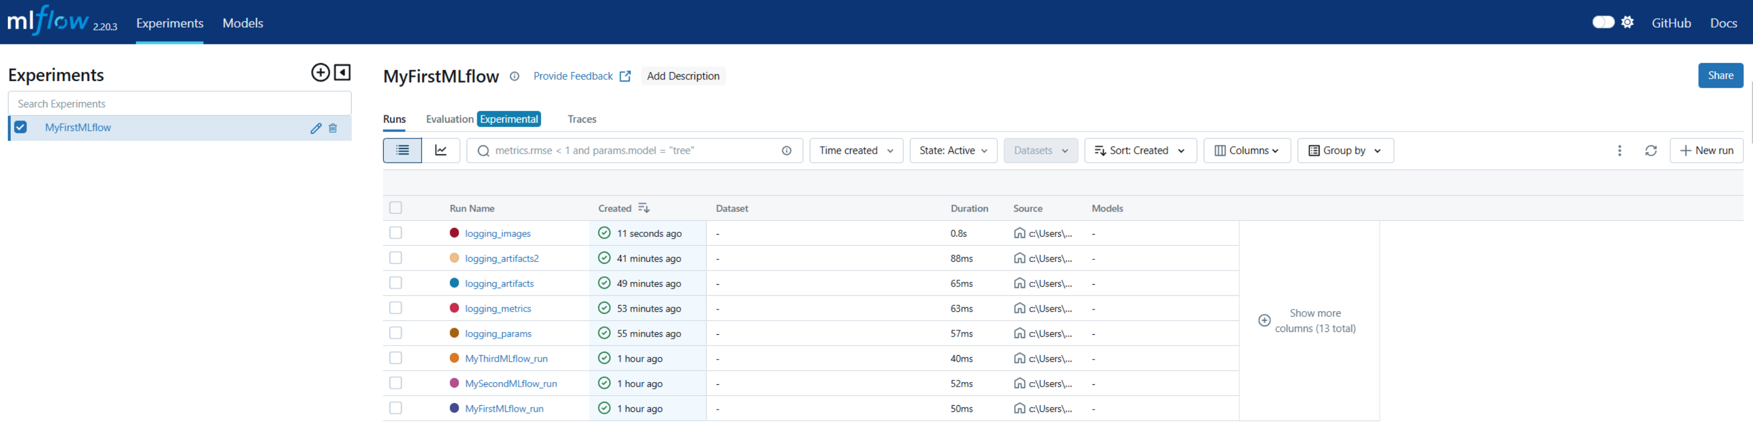Click status check icon of logging_images run

pos(603,233)
